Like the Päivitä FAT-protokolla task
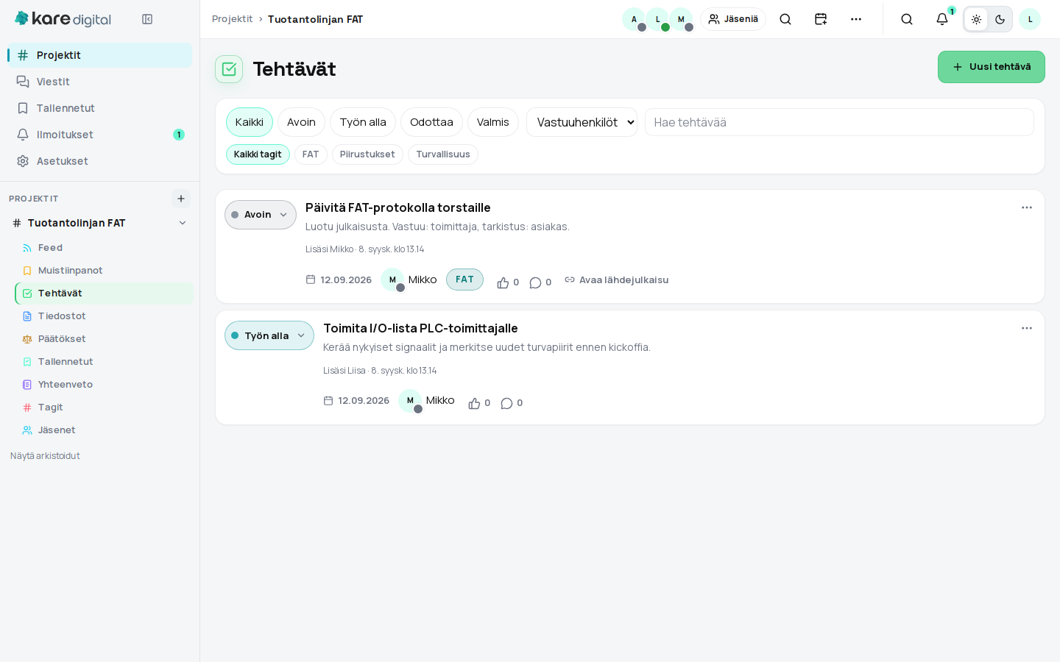The height and width of the screenshot is (662, 1060). click(x=508, y=282)
